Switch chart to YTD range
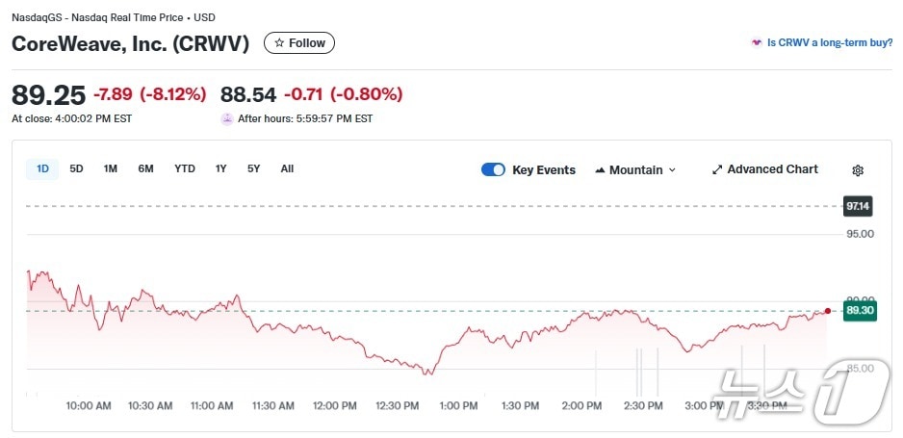903x438 pixels. tap(185, 169)
